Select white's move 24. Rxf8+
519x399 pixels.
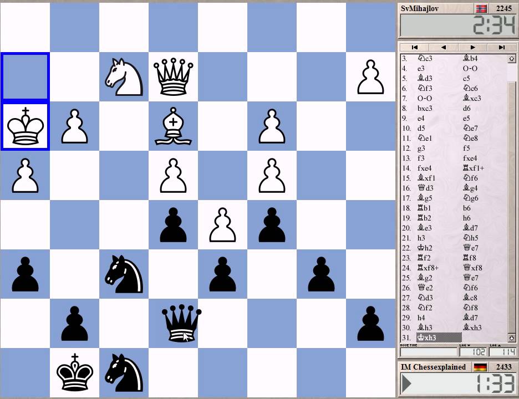click(x=428, y=268)
